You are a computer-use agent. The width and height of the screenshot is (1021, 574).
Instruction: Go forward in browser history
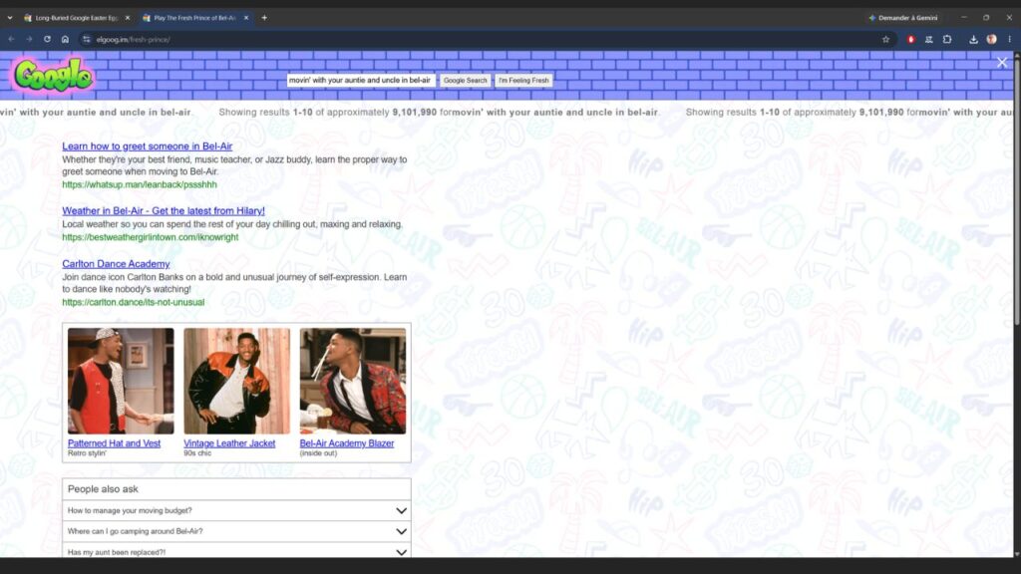pyautogui.click(x=29, y=39)
